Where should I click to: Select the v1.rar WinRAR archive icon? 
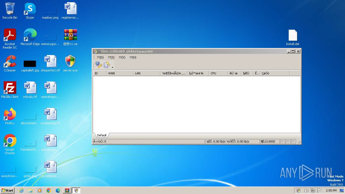(x=70, y=37)
